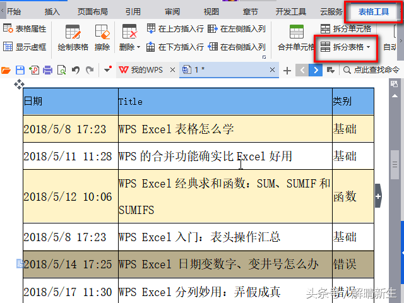The height and width of the screenshot is (303, 404).
Task: Click the print icon
Action: (48, 70)
